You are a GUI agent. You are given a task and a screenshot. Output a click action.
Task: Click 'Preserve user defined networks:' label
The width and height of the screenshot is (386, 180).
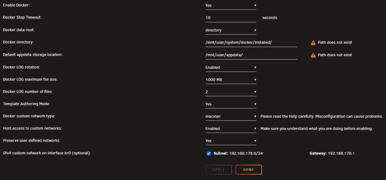tap(32, 141)
